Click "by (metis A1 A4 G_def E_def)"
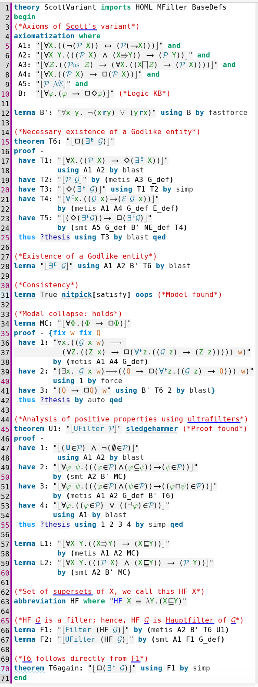258x687 pixels. coord(118,209)
